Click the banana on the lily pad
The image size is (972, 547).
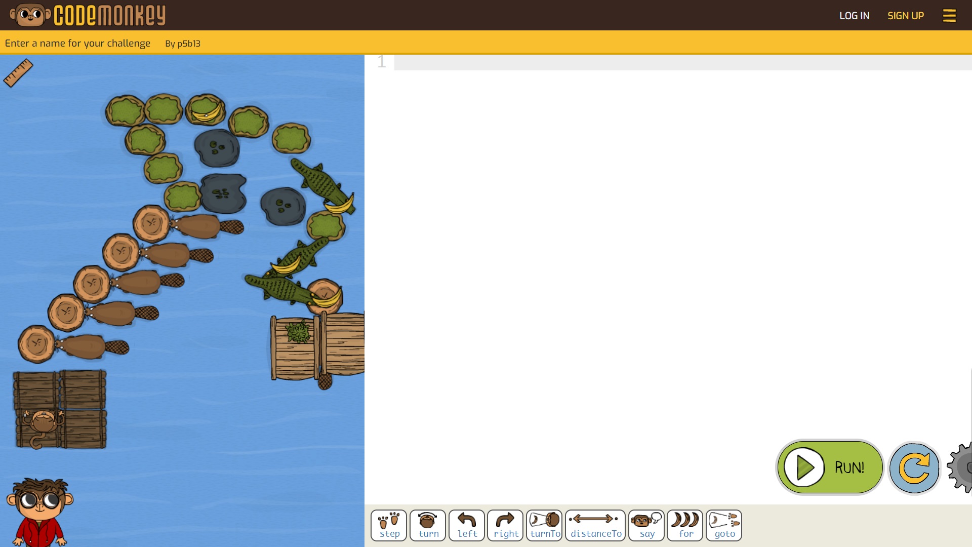tap(206, 111)
